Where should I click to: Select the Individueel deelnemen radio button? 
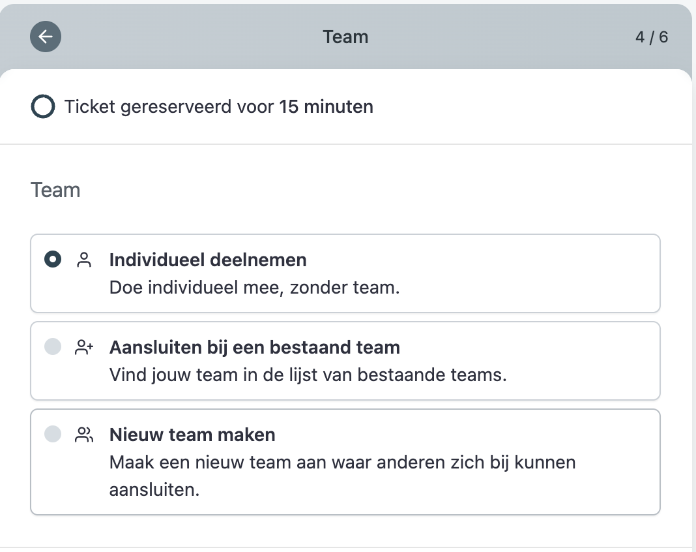coord(53,260)
